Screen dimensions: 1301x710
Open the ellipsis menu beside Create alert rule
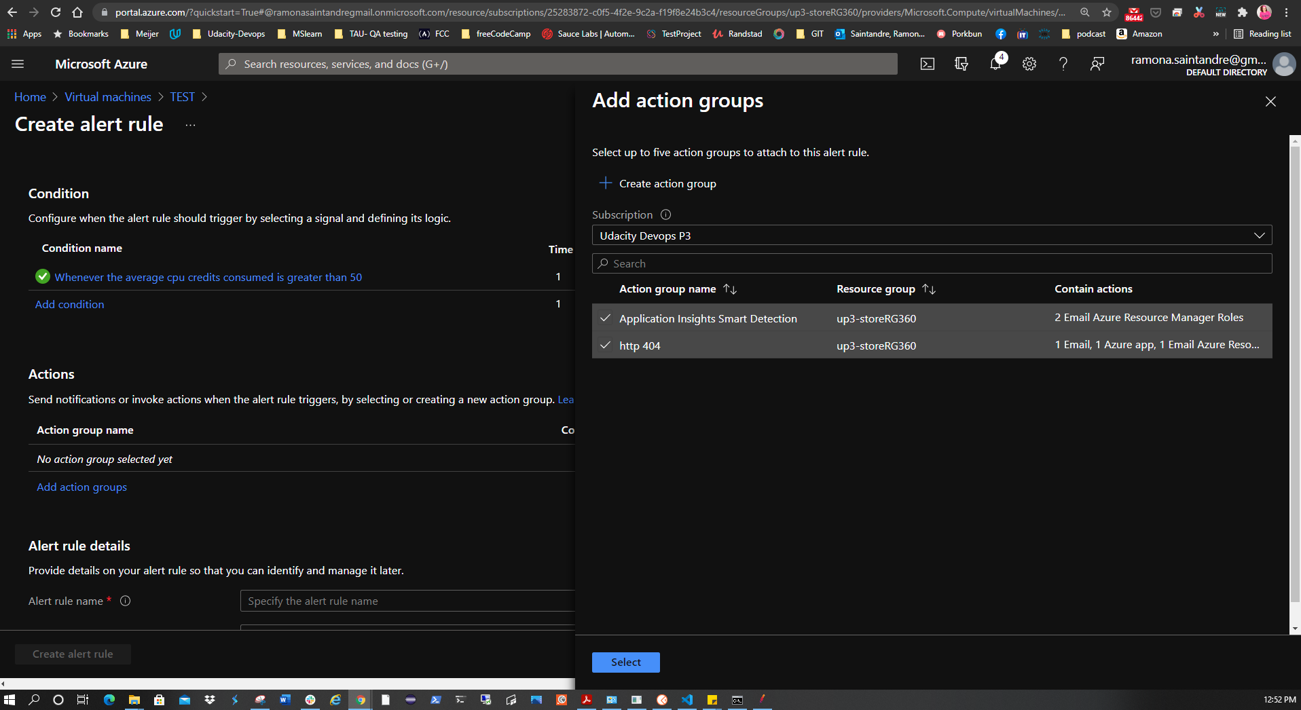coord(190,125)
